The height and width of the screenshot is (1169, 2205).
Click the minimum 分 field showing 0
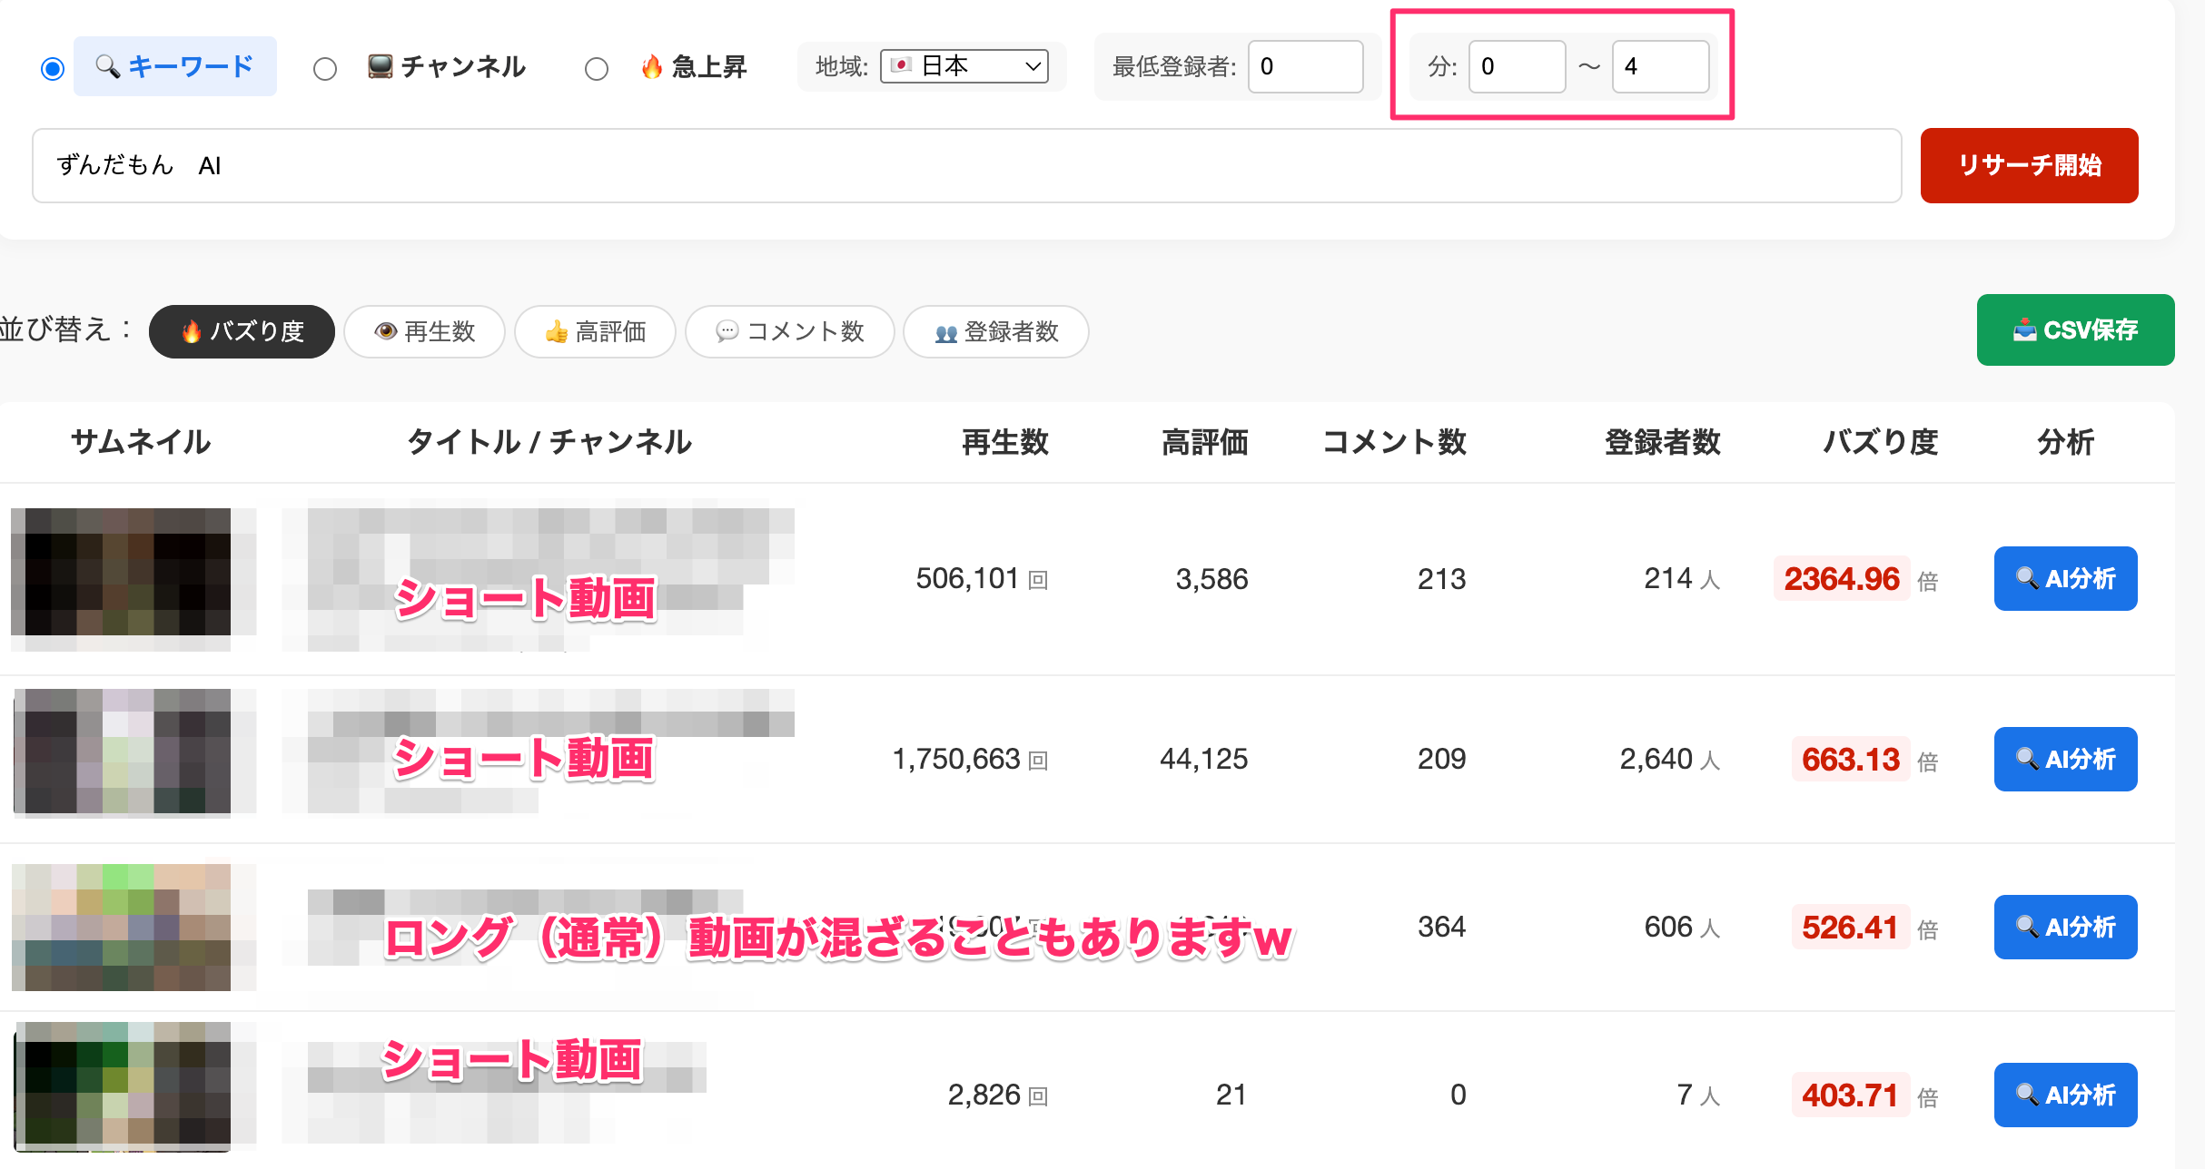click(x=1517, y=66)
